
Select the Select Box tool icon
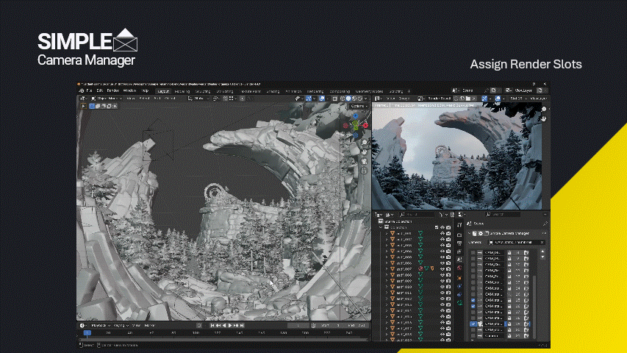[84, 106]
